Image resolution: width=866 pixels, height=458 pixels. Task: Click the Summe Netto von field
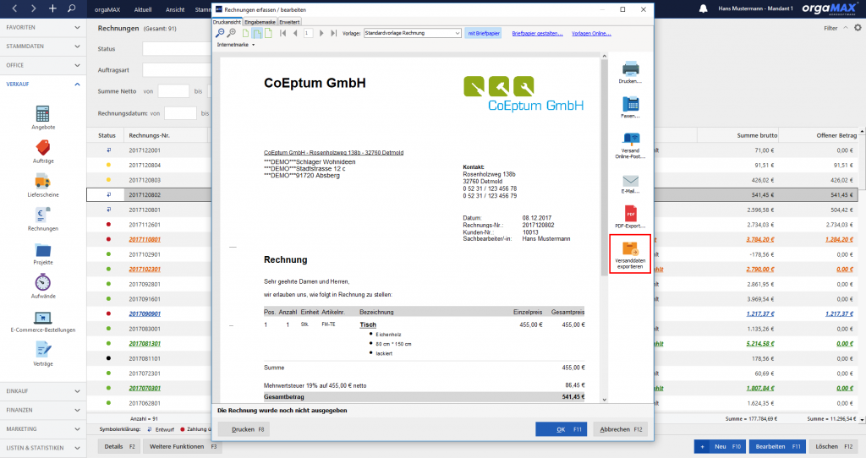[x=173, y=91]
